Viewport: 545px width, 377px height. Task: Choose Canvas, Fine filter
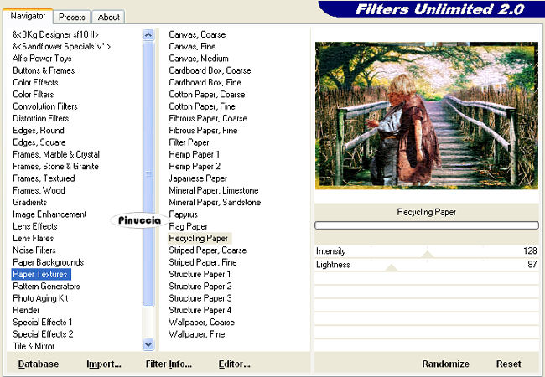coord(192,47)
